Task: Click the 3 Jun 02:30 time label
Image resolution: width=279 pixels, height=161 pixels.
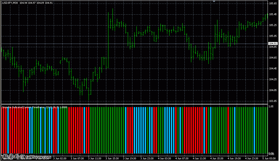Action: pos(60,159)
